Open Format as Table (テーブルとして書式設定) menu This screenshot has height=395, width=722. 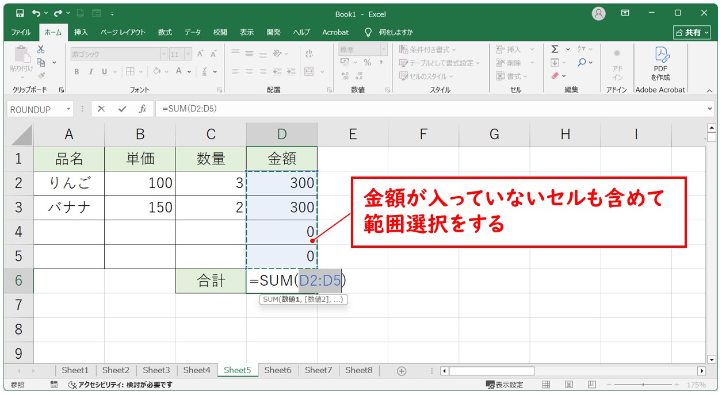[440, 63]
